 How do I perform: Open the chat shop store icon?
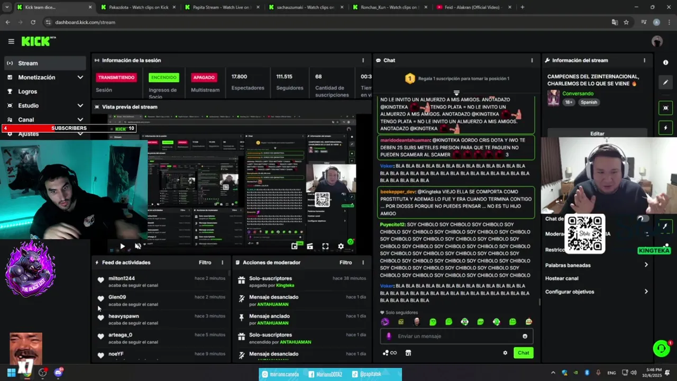408,353
